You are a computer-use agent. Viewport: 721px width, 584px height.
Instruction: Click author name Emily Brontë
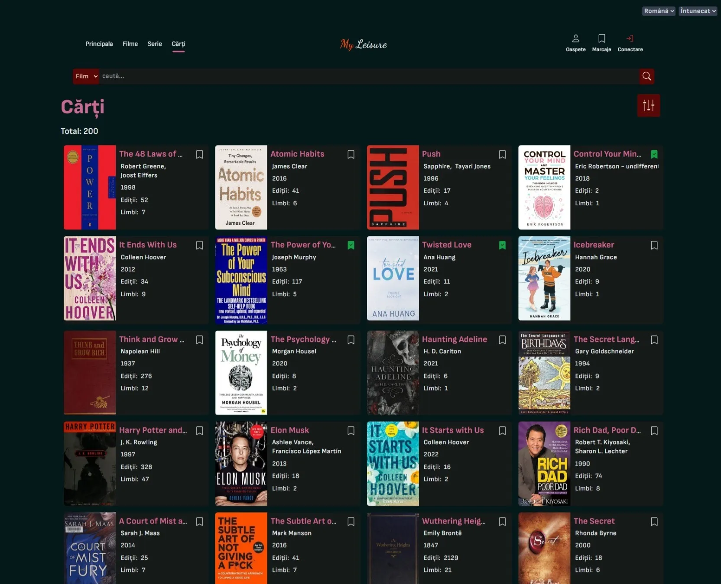point(442,533)
